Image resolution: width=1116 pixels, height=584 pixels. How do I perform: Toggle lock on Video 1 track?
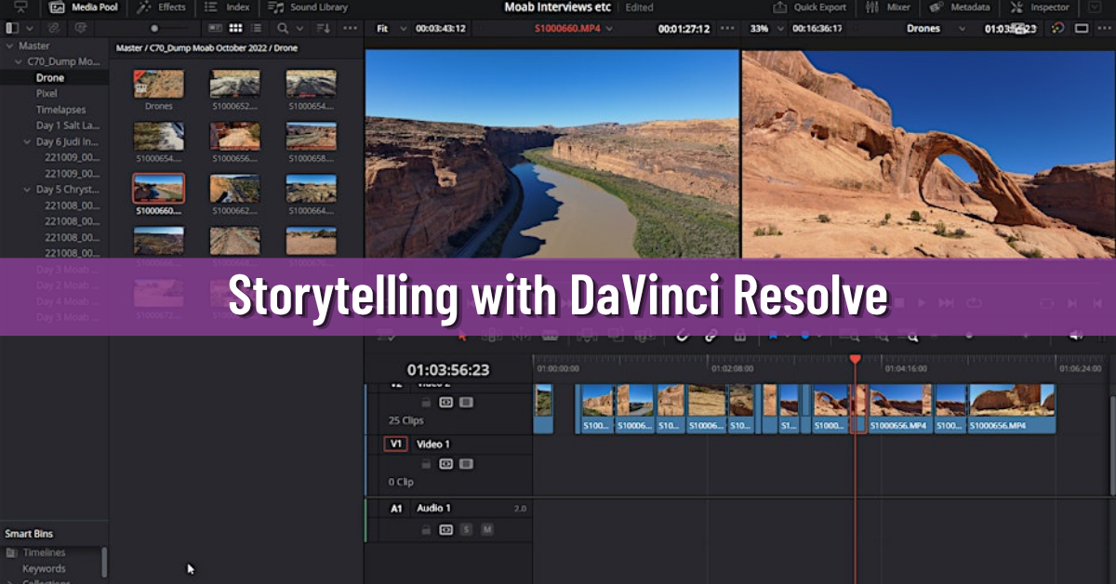tap(427, 463)
